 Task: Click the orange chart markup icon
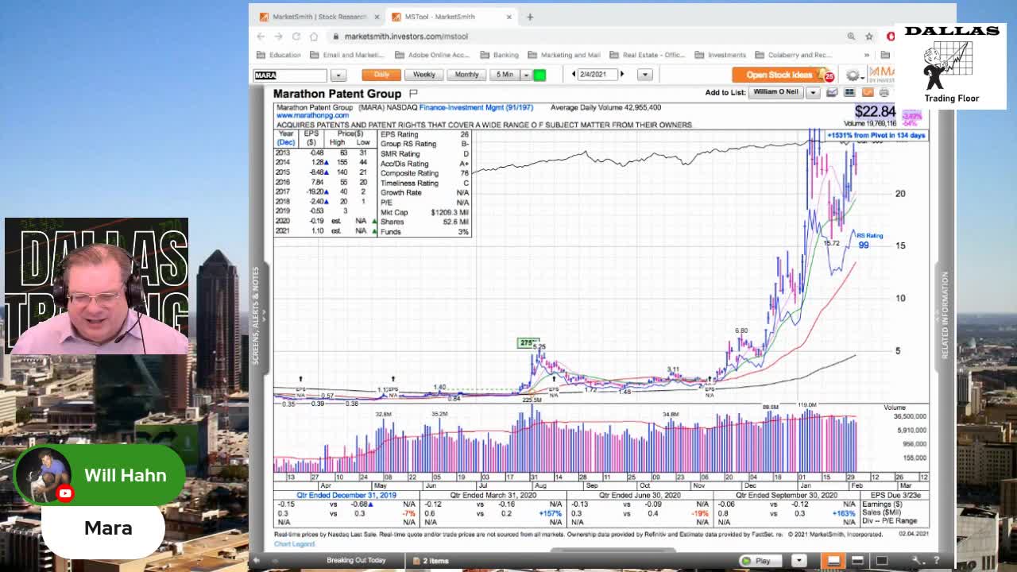867,93
